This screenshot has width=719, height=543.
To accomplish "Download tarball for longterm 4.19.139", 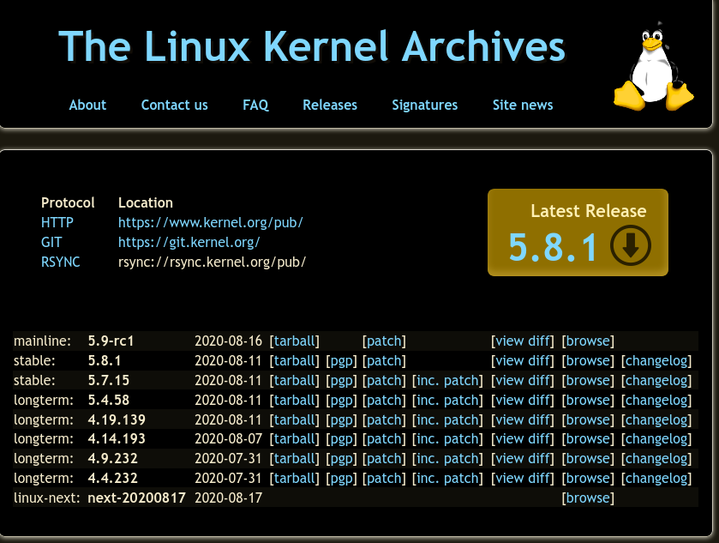I will pyautogui.click(x=295, y=420).
